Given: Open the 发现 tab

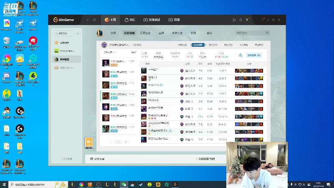Looking at the screenshot, I should point(193,33).
